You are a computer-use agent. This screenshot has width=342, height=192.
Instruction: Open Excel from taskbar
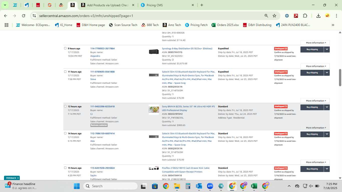click(x=254, y=186)
